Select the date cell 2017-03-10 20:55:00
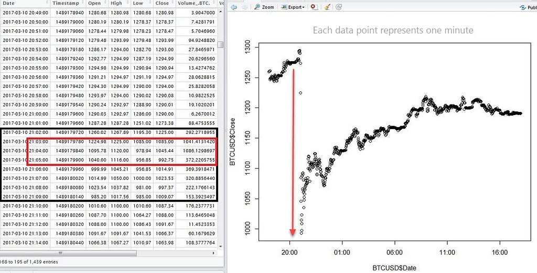 (25, 68)
